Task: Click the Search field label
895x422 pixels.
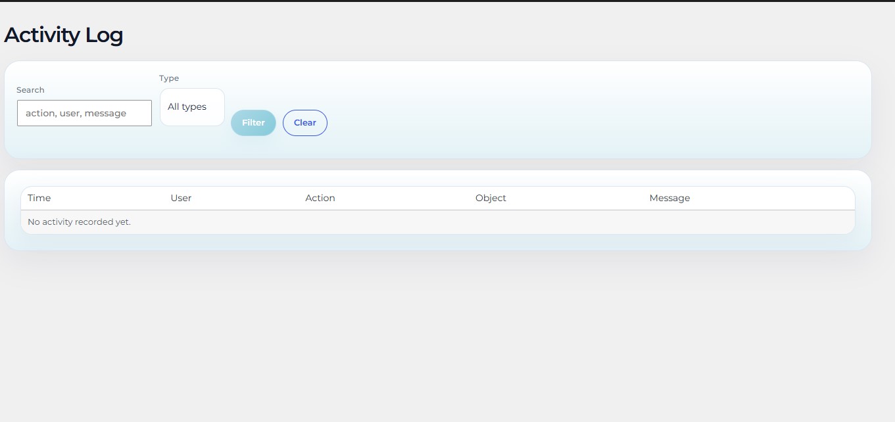Action: point(30,90)
